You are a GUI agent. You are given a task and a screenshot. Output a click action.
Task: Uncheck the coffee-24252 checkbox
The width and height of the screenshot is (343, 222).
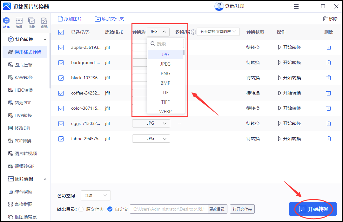61,93
